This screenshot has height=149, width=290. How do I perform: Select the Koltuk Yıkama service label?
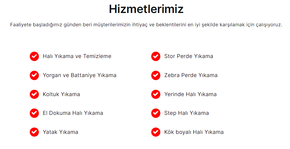pos(61,94)
